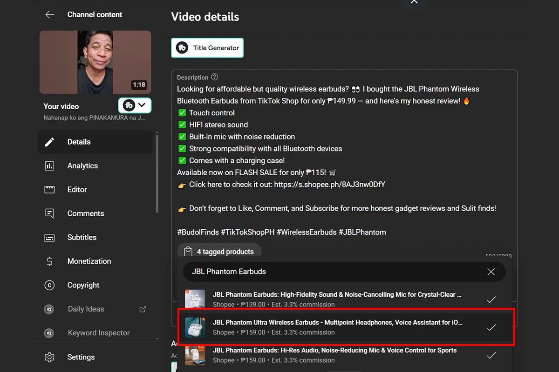Image resolution: width=559 pixels, height=372 pixels.
Task: Select JBL Phantom Earbuds Hi-Res Audio product
Action: pyautogui.click(x=345, y=355)
